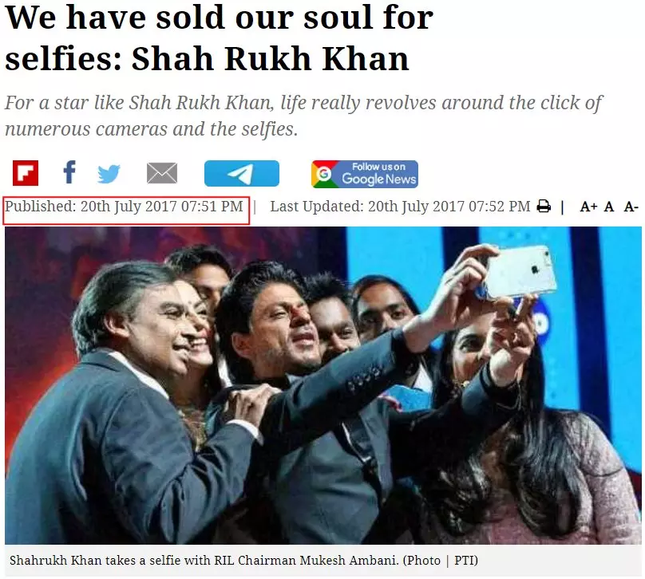Email article with envelope icon
Viewport: 645px width, 579px height.
[162, 173]
